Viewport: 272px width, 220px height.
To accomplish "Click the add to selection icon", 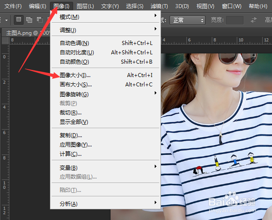I will coord(29,20).
